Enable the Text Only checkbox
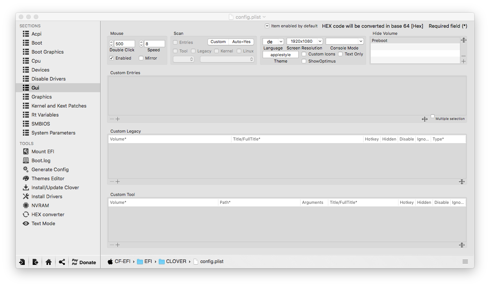This screenshot has height=287, width=490. pos(340,54)
